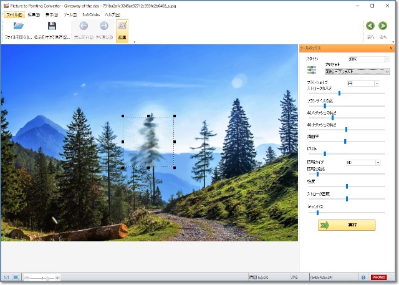
Task: Select the painting tool icon in toolbar
Action: [122, 27]
